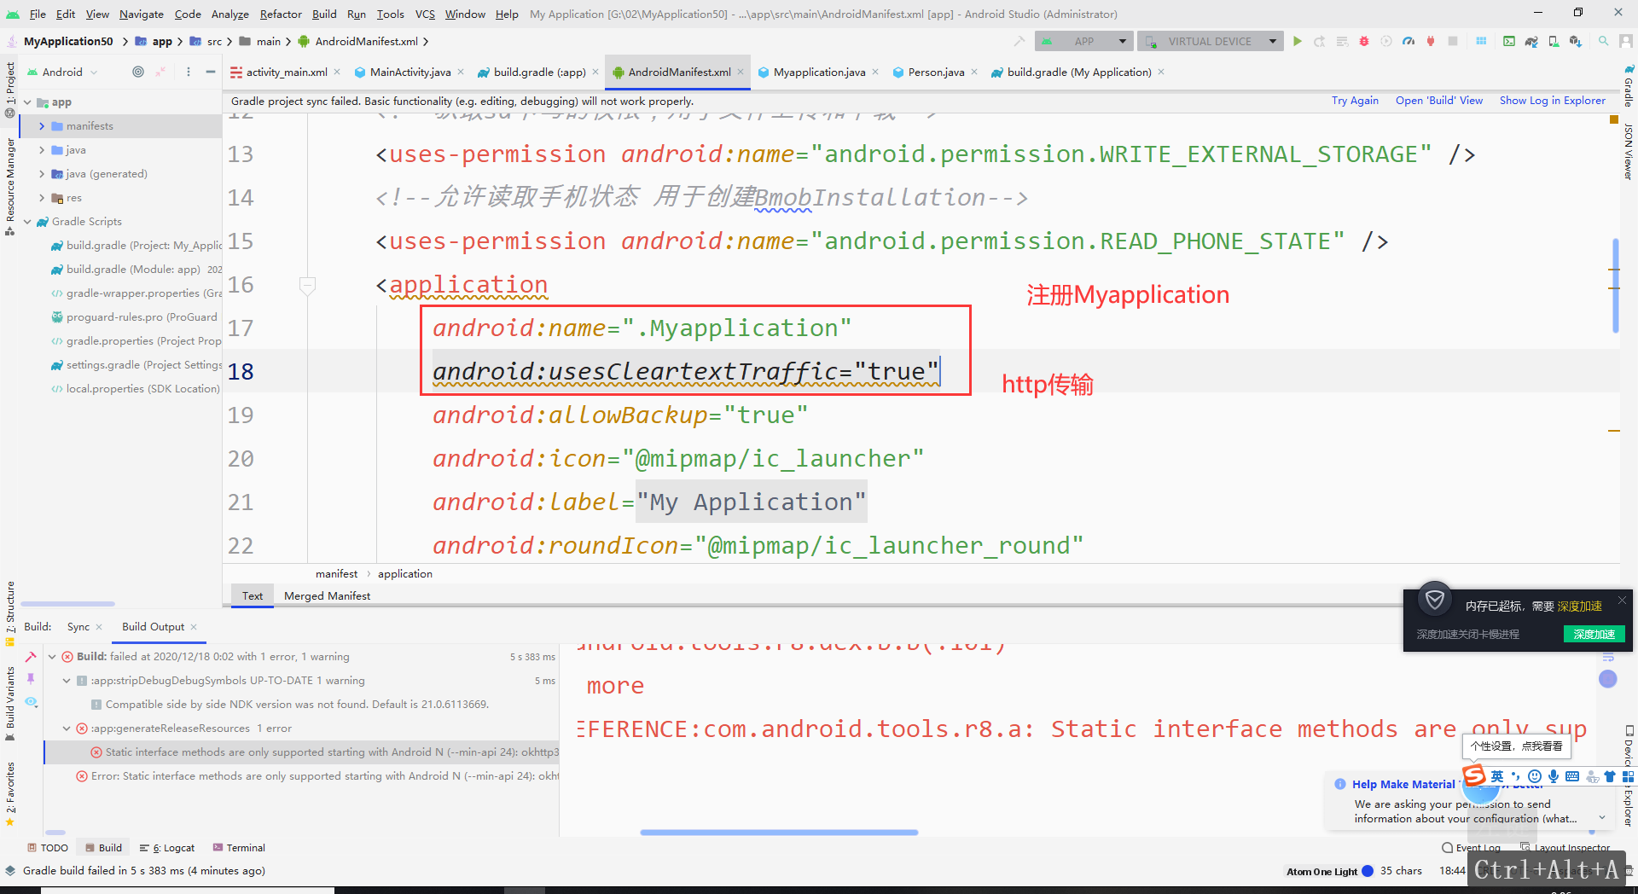Click the Project Structure grid icon
Image resolution: width=1638 pixels, height=894 pixels.
pos(1481,41)
